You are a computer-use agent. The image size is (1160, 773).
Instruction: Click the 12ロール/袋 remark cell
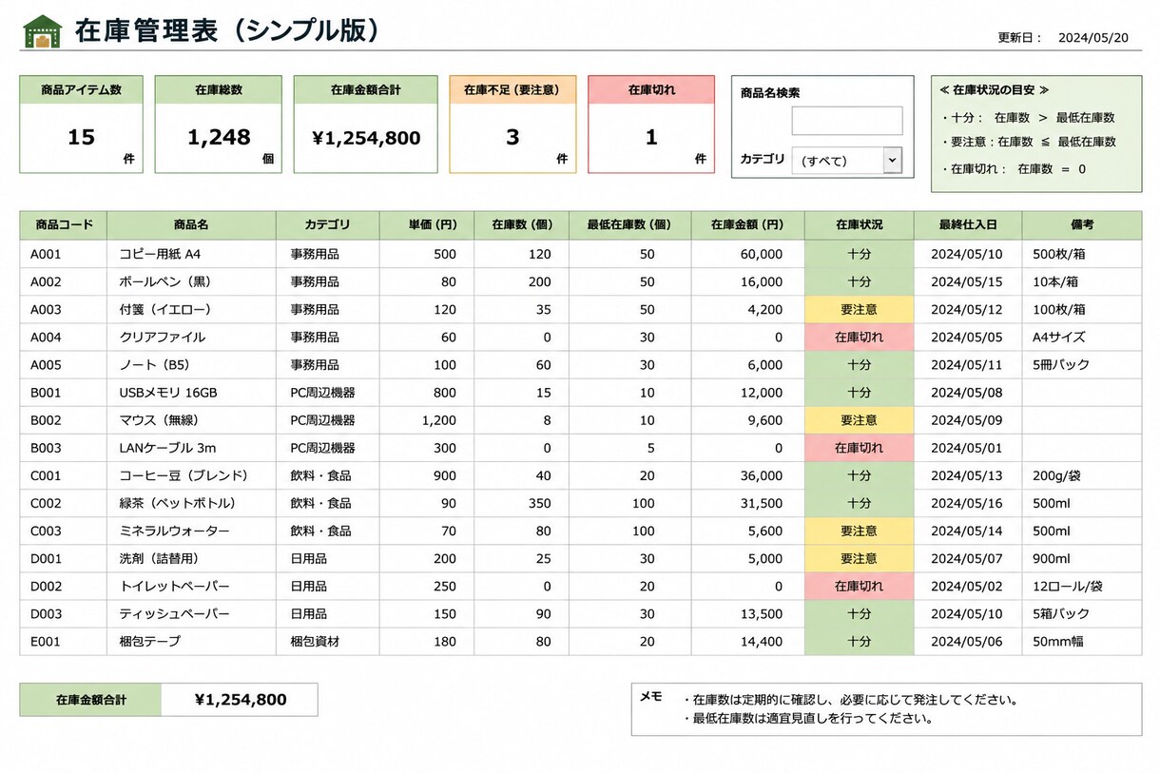pos(1082,587)
